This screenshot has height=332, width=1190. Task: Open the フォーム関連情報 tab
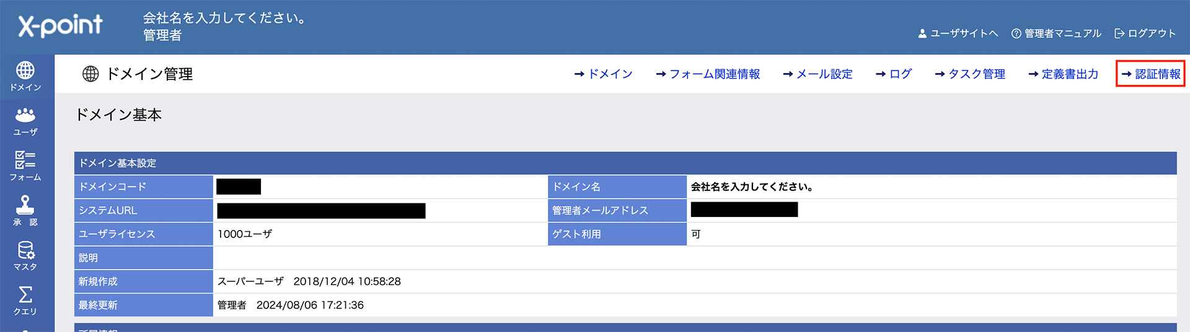[708, 74]
